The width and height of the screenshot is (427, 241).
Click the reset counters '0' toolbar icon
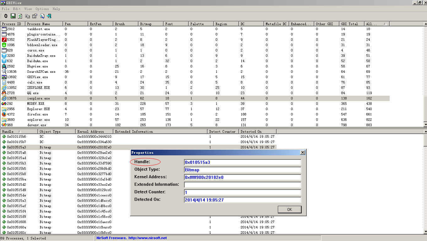[6, 16]
